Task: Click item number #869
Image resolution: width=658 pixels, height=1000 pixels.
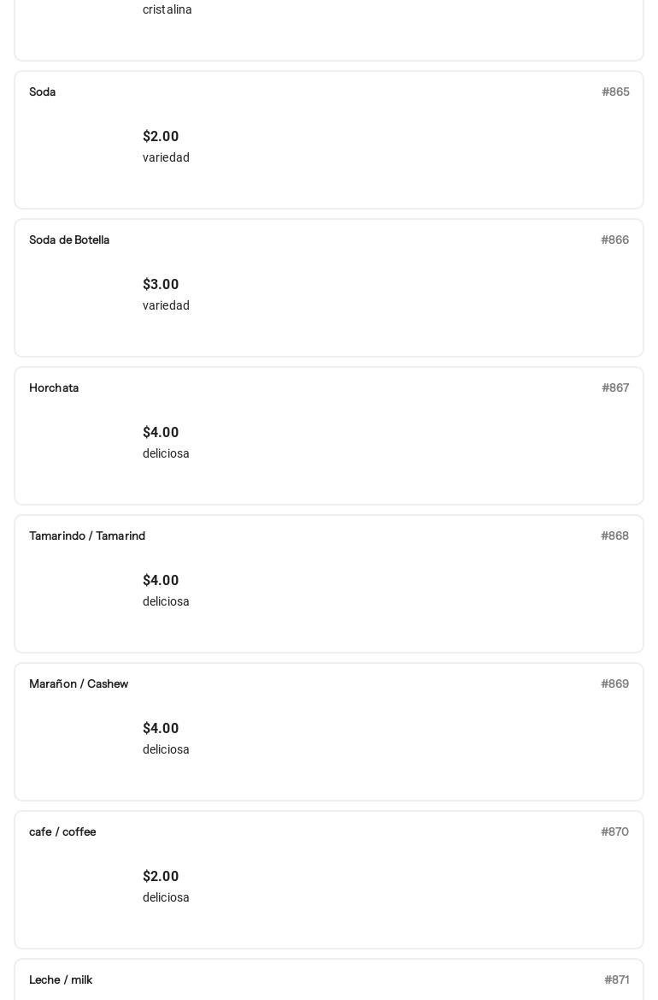Action: click(x=614, y=683)
